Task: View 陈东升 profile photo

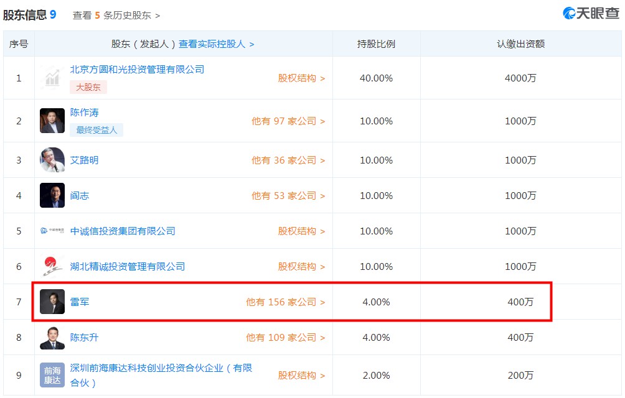Action: click(52, 338)
